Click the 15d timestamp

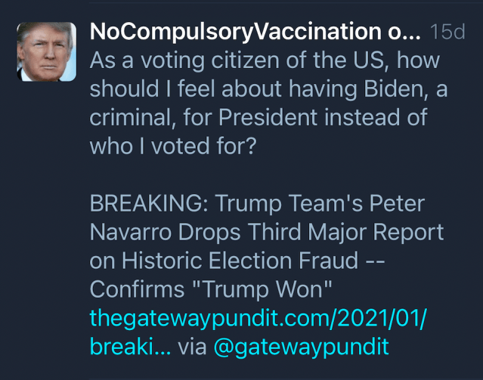pos(446,32)
